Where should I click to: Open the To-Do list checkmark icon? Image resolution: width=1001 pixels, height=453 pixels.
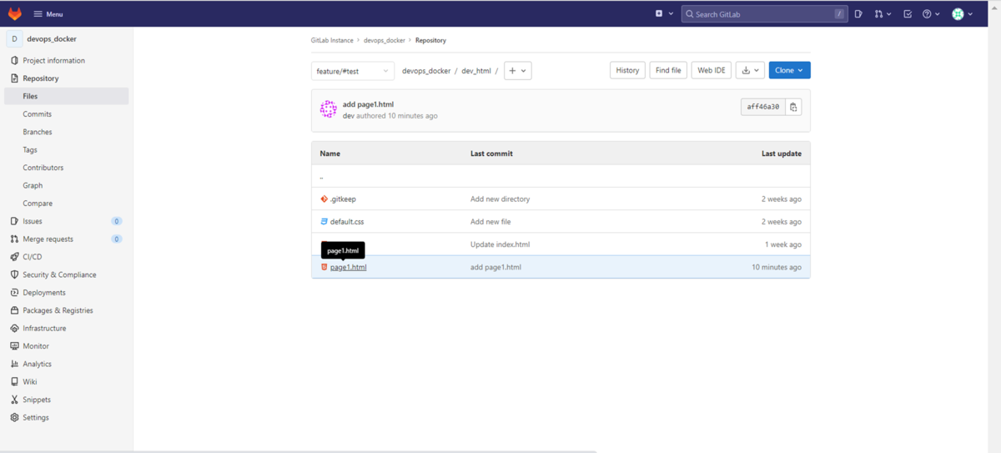pos(908,14)
